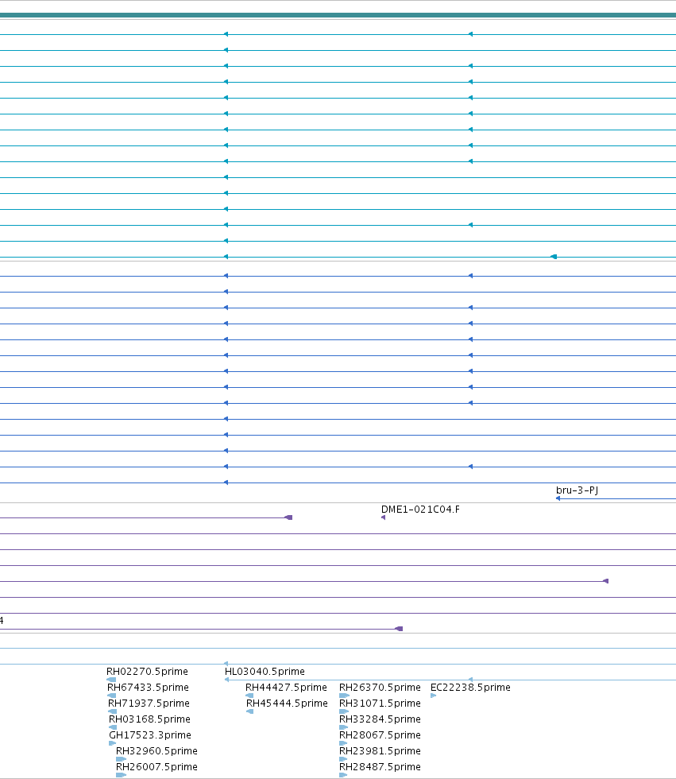Select the bru-3-PJ transcript label

(577, 490)
